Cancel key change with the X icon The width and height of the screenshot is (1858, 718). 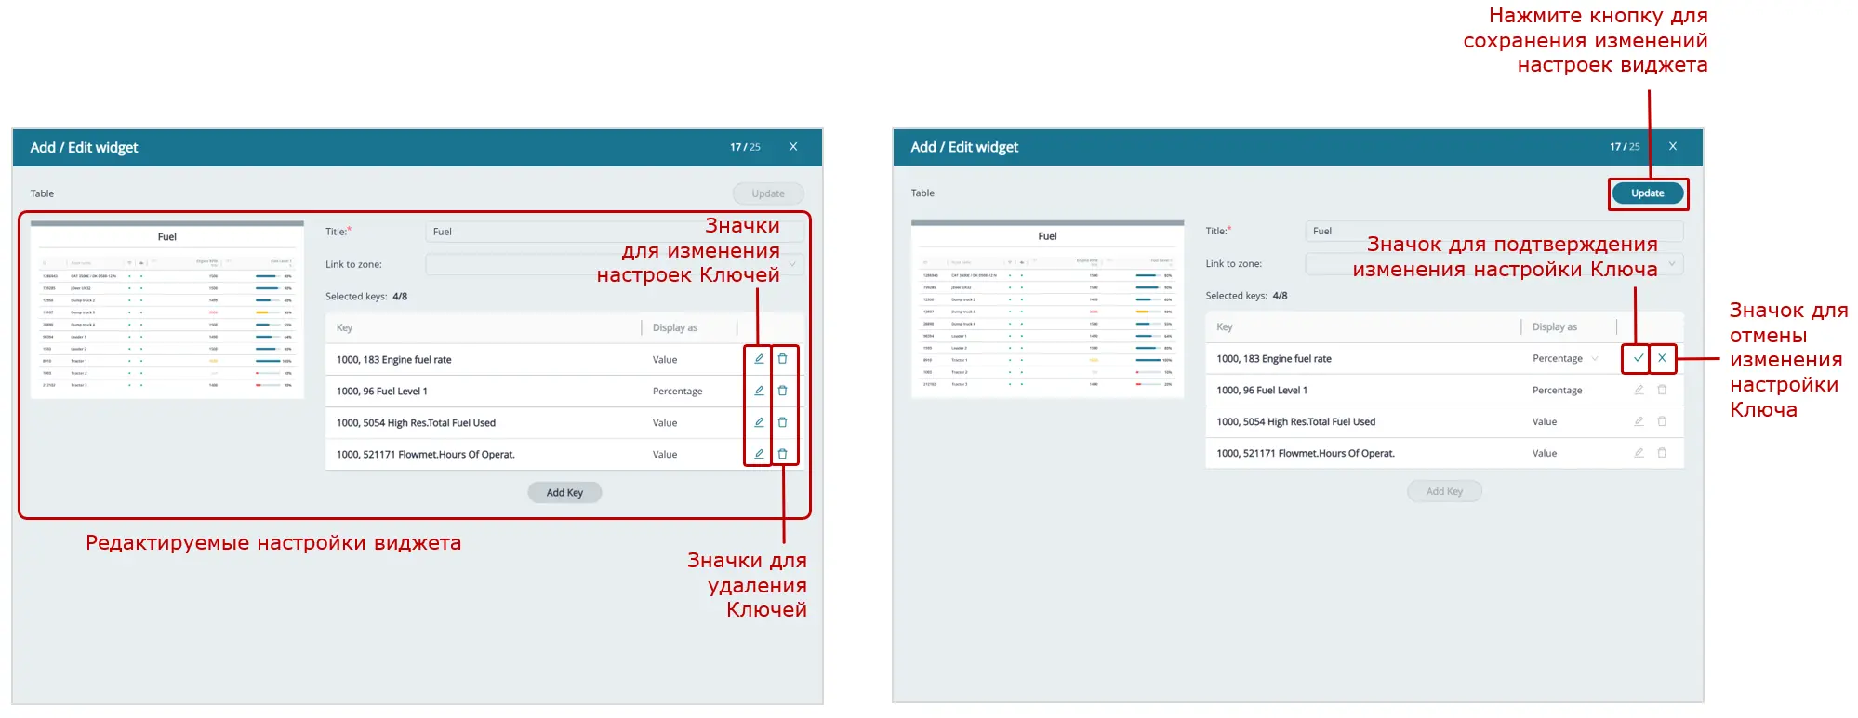(x=1662, y=358)
